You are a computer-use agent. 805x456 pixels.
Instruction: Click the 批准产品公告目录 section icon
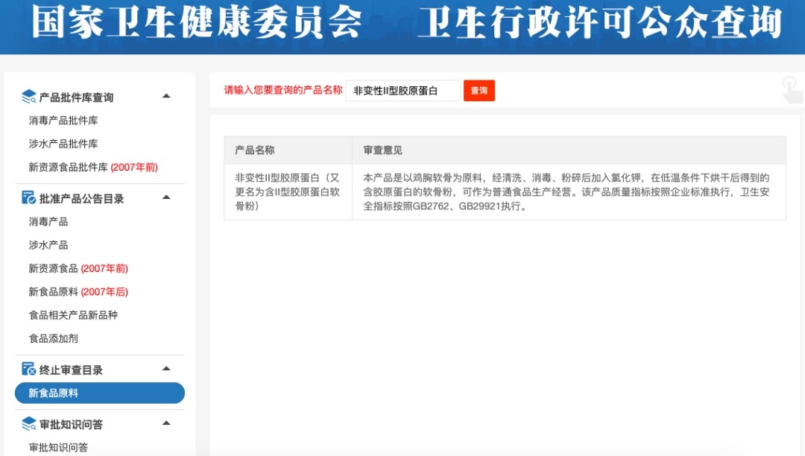tap(29, 197)
